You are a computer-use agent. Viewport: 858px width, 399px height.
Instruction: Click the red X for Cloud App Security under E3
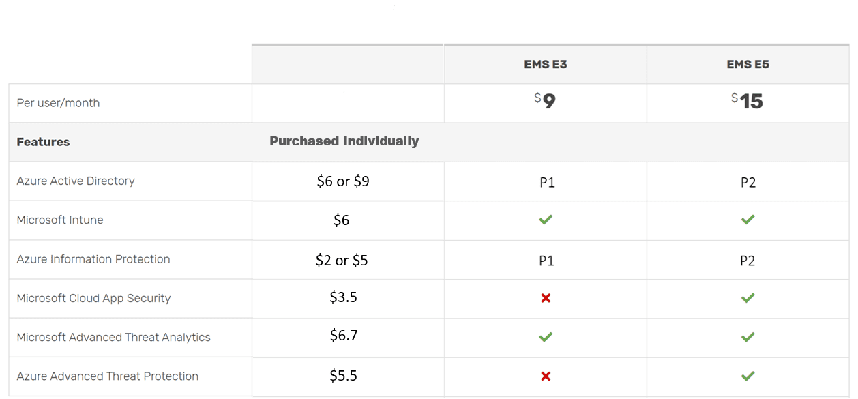[x=546, y=298]
